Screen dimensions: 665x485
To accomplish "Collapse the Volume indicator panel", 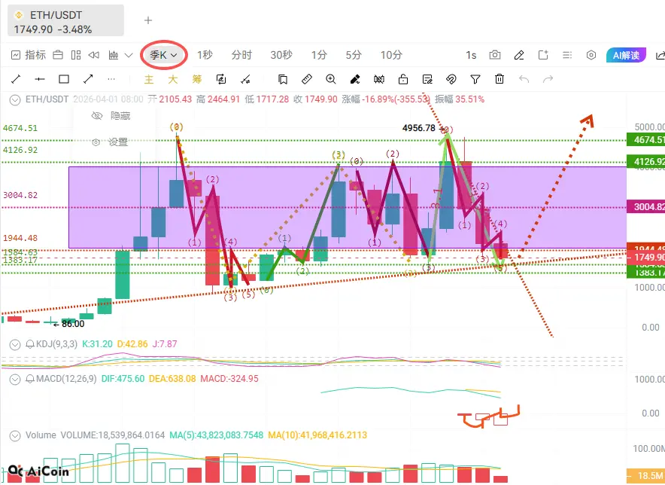I will (x=15, y=436).
